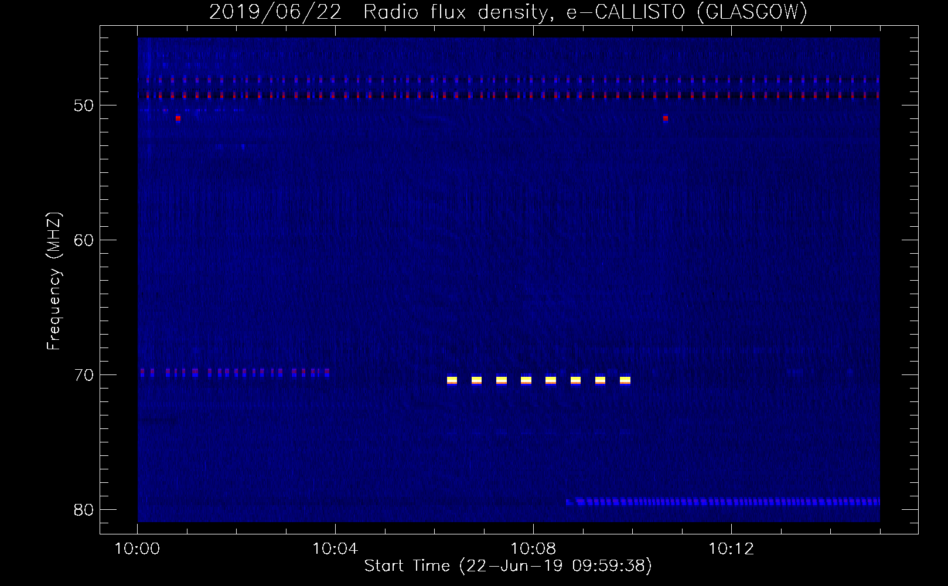Click the red spot near 51 MHz around 10:10
Image resolution: width=948 pixels, height=586 pixels.
click(665, 118)
